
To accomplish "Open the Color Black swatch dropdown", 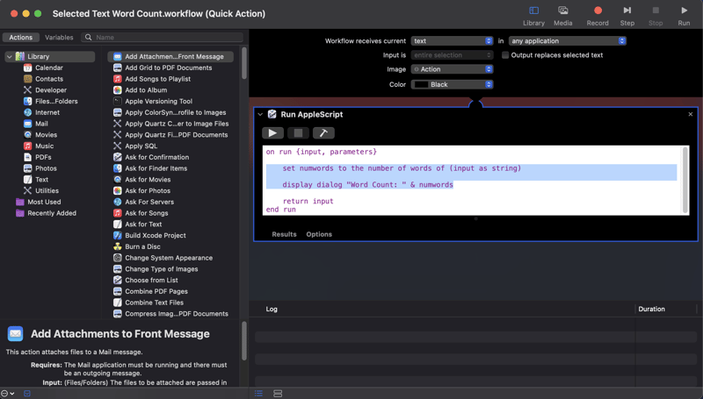I will (452, 84).
